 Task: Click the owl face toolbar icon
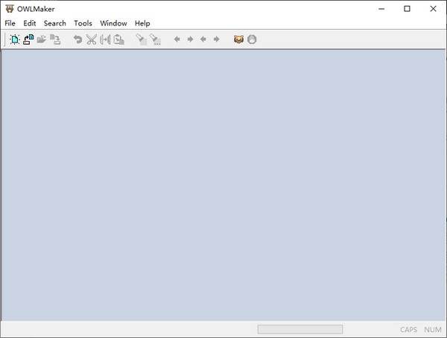(x=238, y=40)
